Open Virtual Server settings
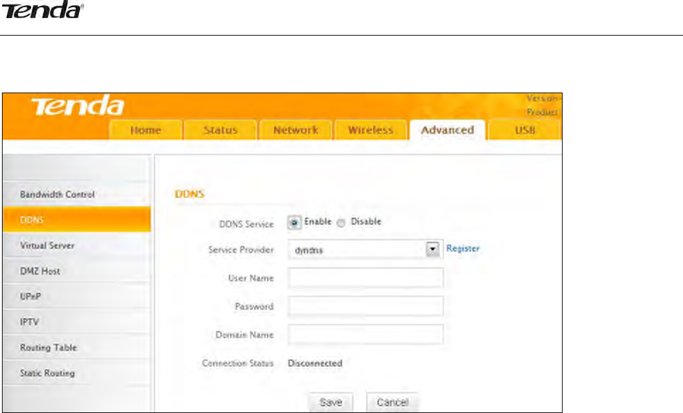 point(76,245)
